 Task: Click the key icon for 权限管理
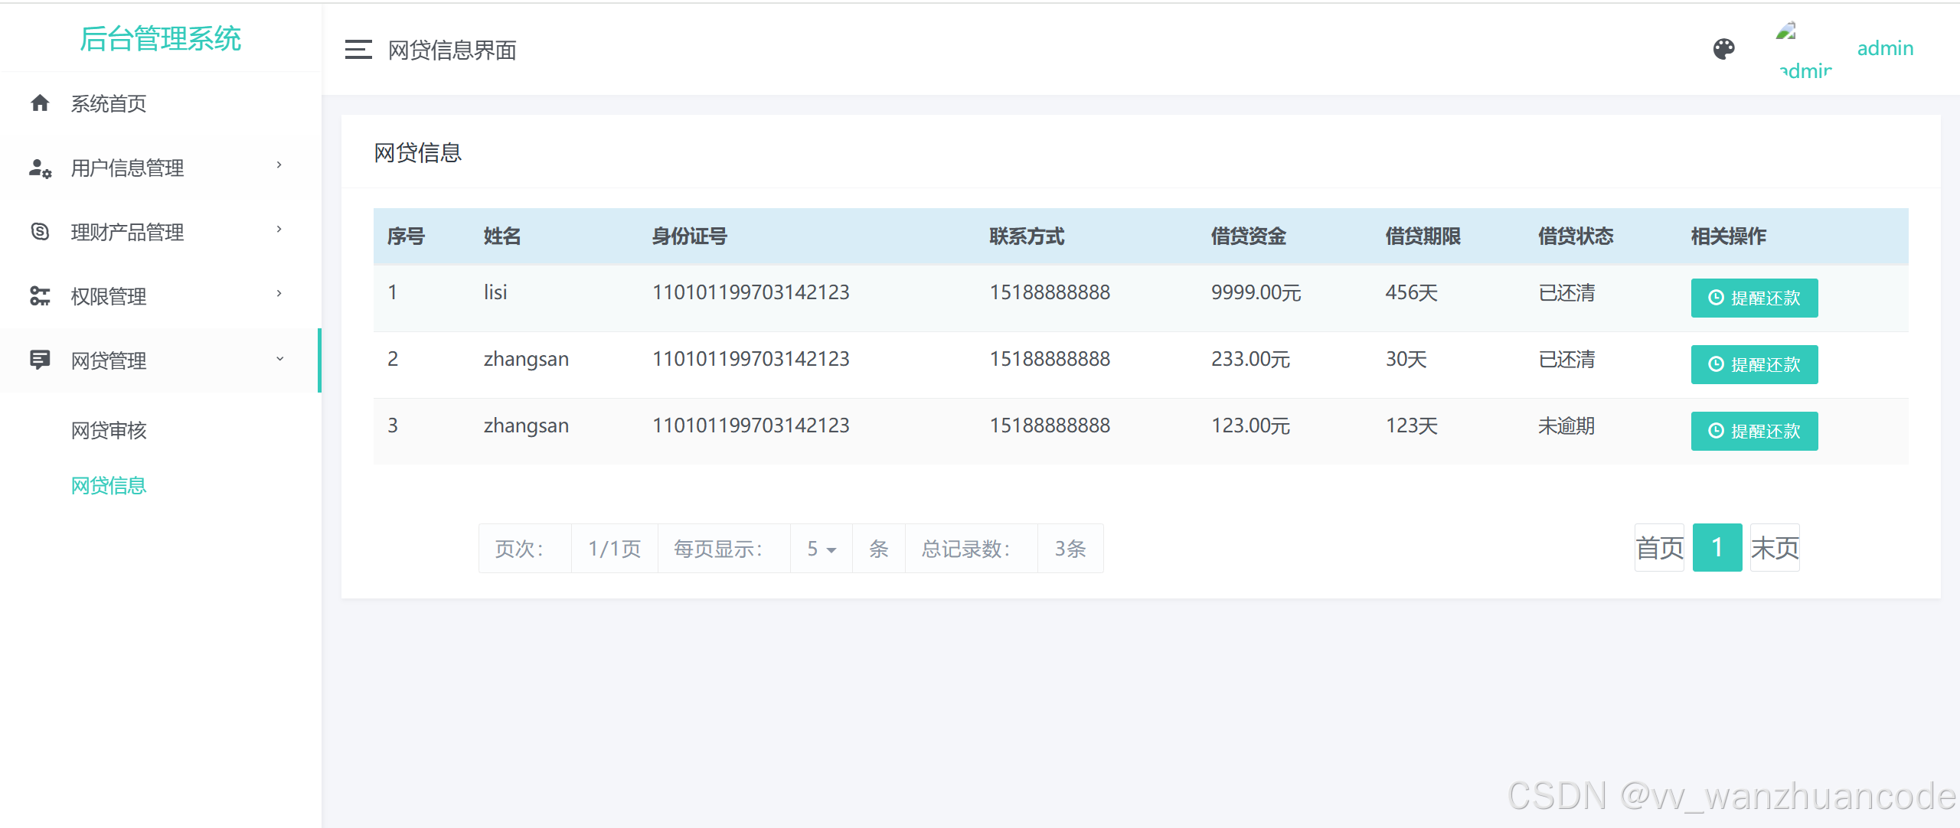(x=40, y=295)
